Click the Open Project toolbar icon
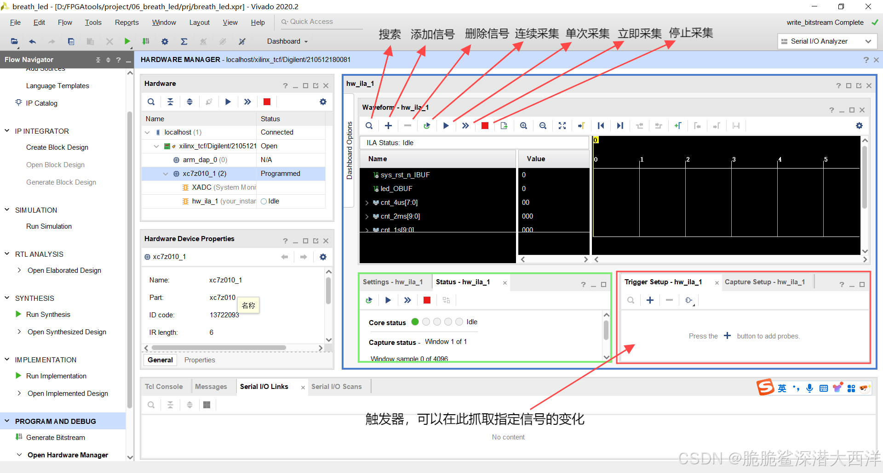Image resolution: width=883 pixels, height=473 pixels. [x=14, y=41]
